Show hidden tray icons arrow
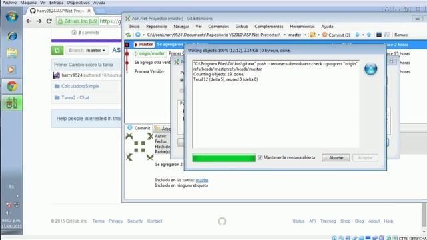This screenshot has height=240, width=427. tap(18, 195)
